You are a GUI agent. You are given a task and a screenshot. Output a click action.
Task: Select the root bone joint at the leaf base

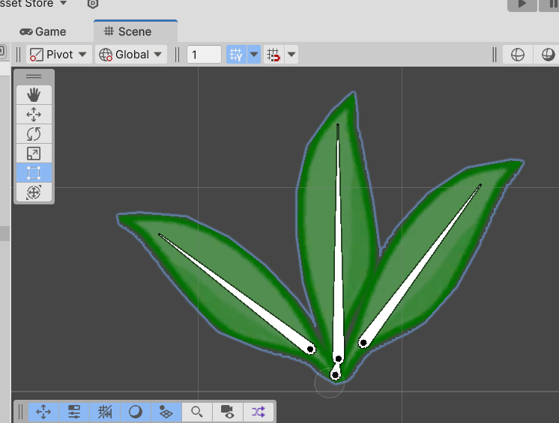tap(335, 375)
